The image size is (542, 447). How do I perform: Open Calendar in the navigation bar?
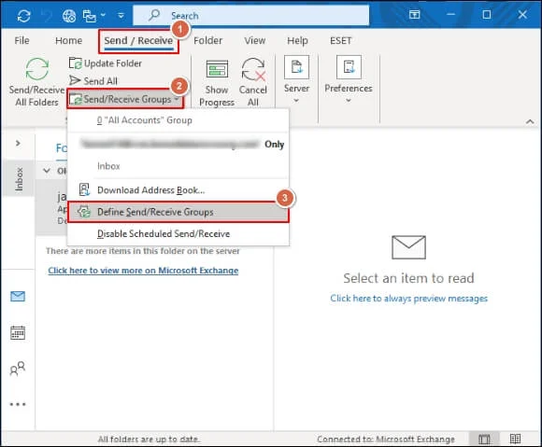[18, 333]
